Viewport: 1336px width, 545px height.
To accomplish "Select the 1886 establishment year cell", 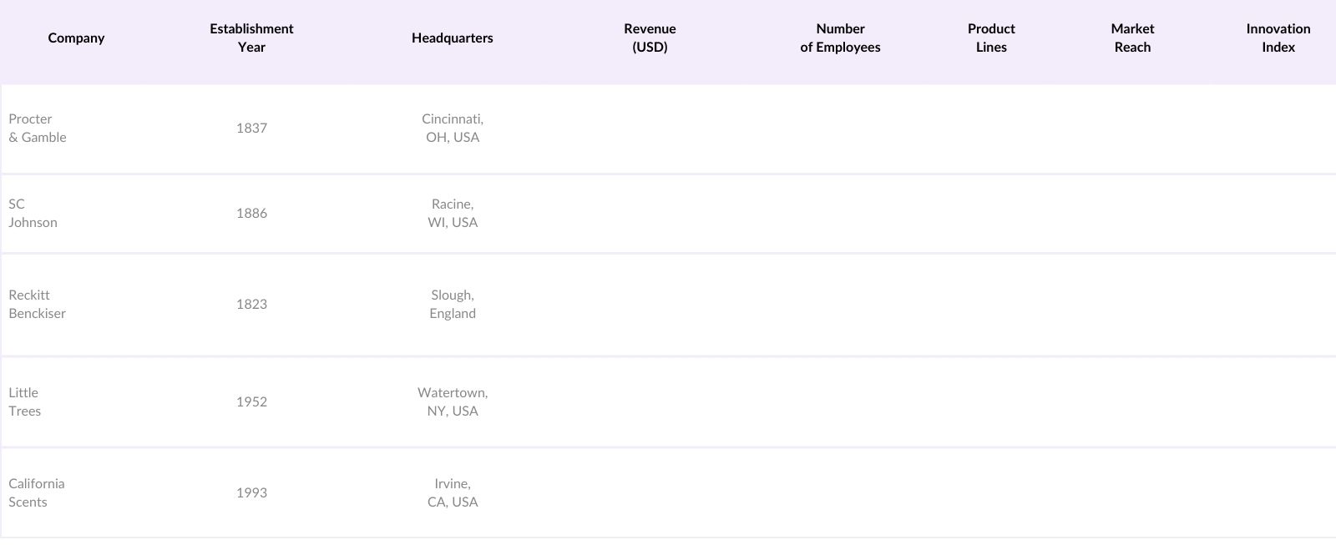I will 251,214.
